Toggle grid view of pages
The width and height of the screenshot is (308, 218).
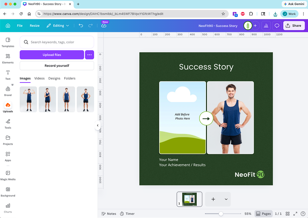287,214
